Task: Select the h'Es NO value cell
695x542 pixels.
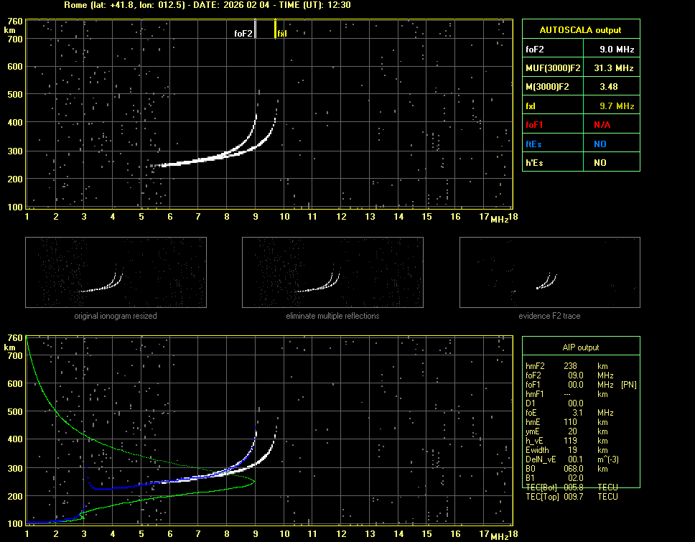Action: pos(600,163)
